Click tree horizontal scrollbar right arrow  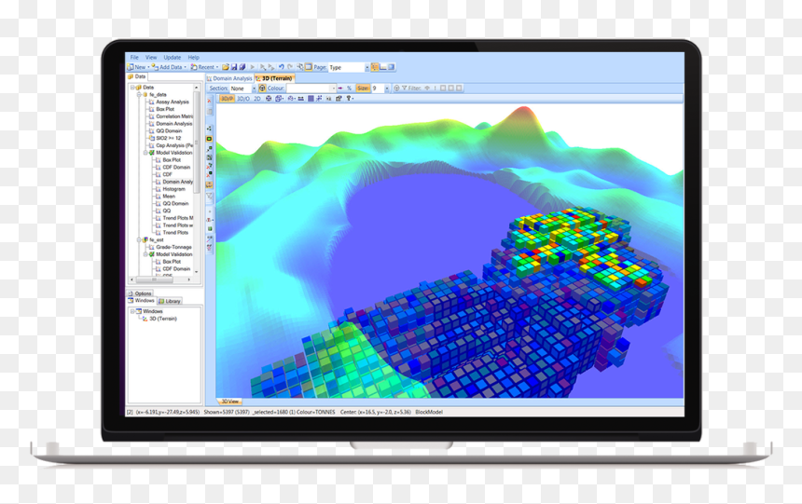point(189,279)
